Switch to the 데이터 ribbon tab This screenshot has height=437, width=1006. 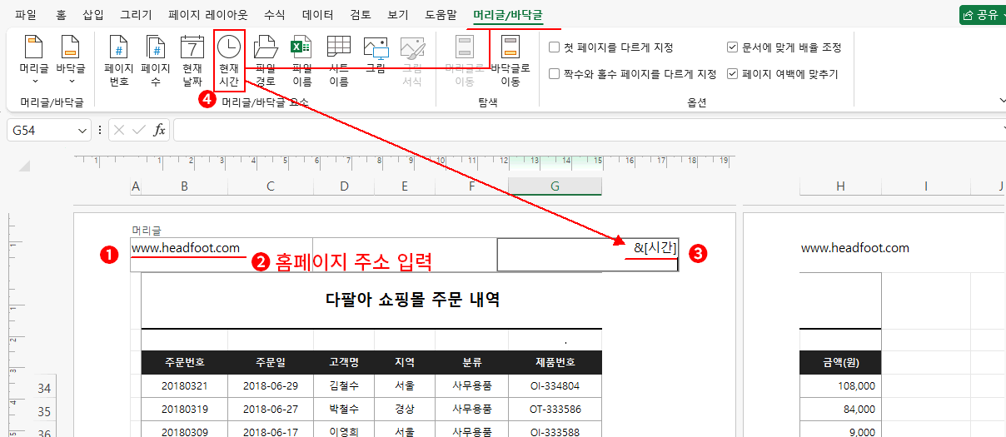pyautogui.click(x=317, y=15)
